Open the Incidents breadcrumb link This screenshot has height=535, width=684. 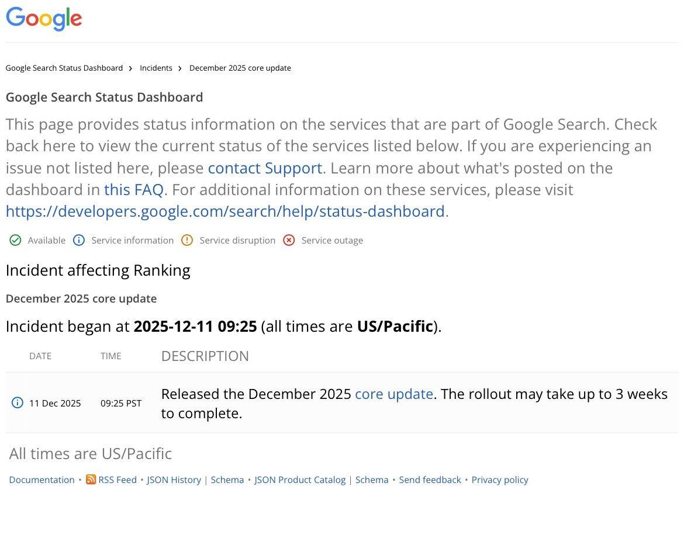(x=156, y=68)
